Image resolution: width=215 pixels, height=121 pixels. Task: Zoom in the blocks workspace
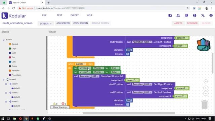click(206, 88)
